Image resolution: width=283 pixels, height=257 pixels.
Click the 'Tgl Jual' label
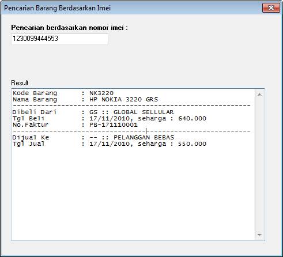(28, 143)
